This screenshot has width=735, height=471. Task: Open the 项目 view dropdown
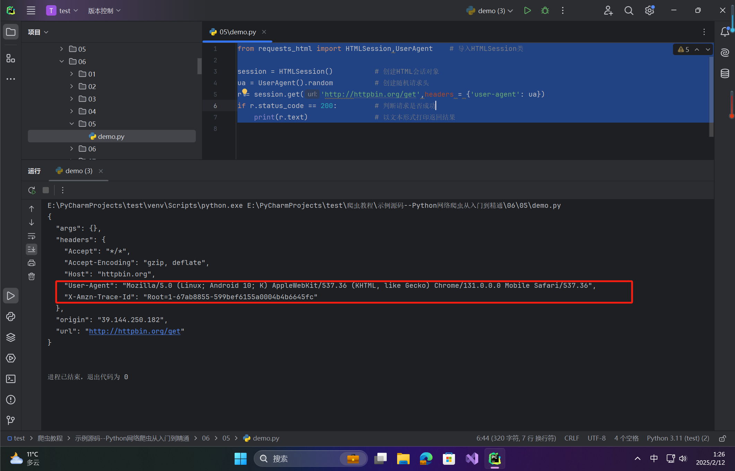click(38, 32)
